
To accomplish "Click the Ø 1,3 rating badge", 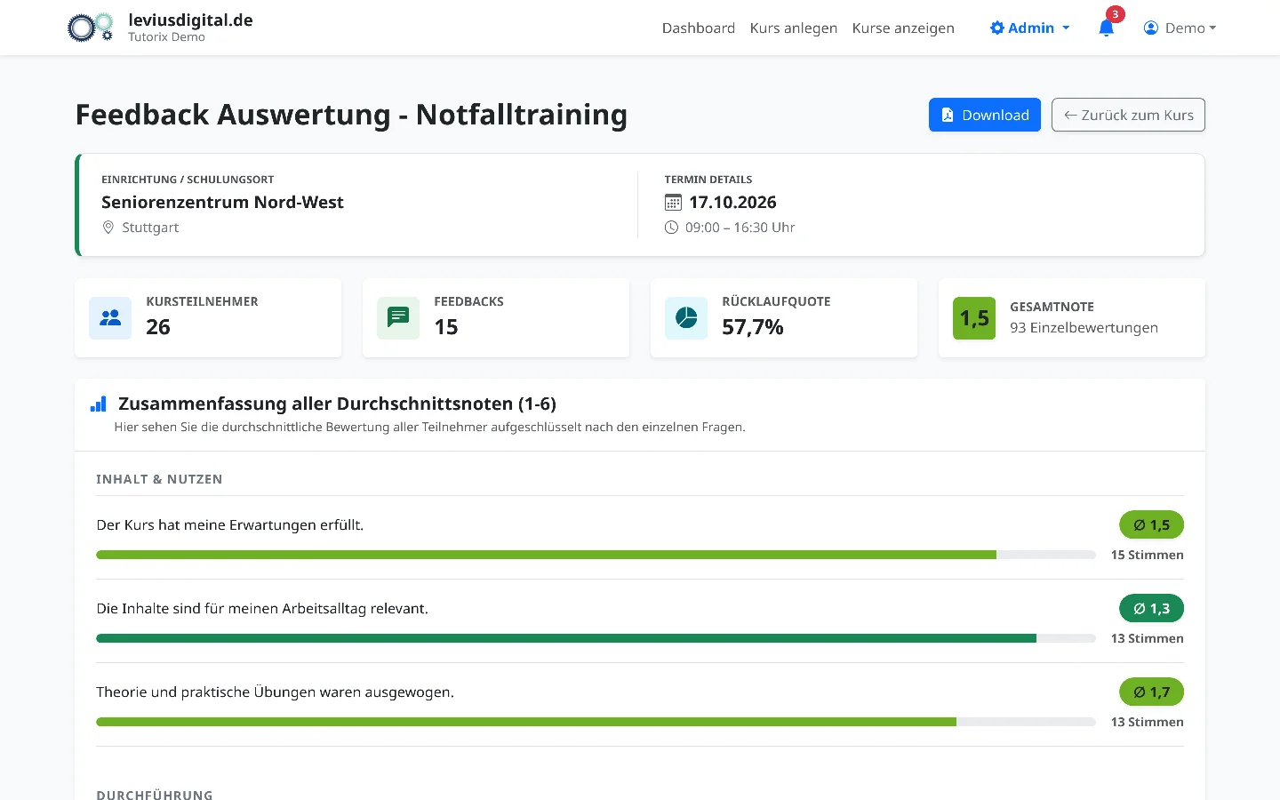I will point(1151,608).
